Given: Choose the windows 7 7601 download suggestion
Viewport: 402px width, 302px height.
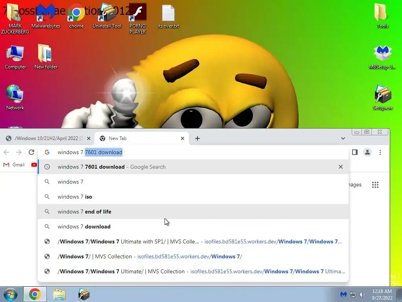Looking at the screenshot, I should (x=193, y=167).
